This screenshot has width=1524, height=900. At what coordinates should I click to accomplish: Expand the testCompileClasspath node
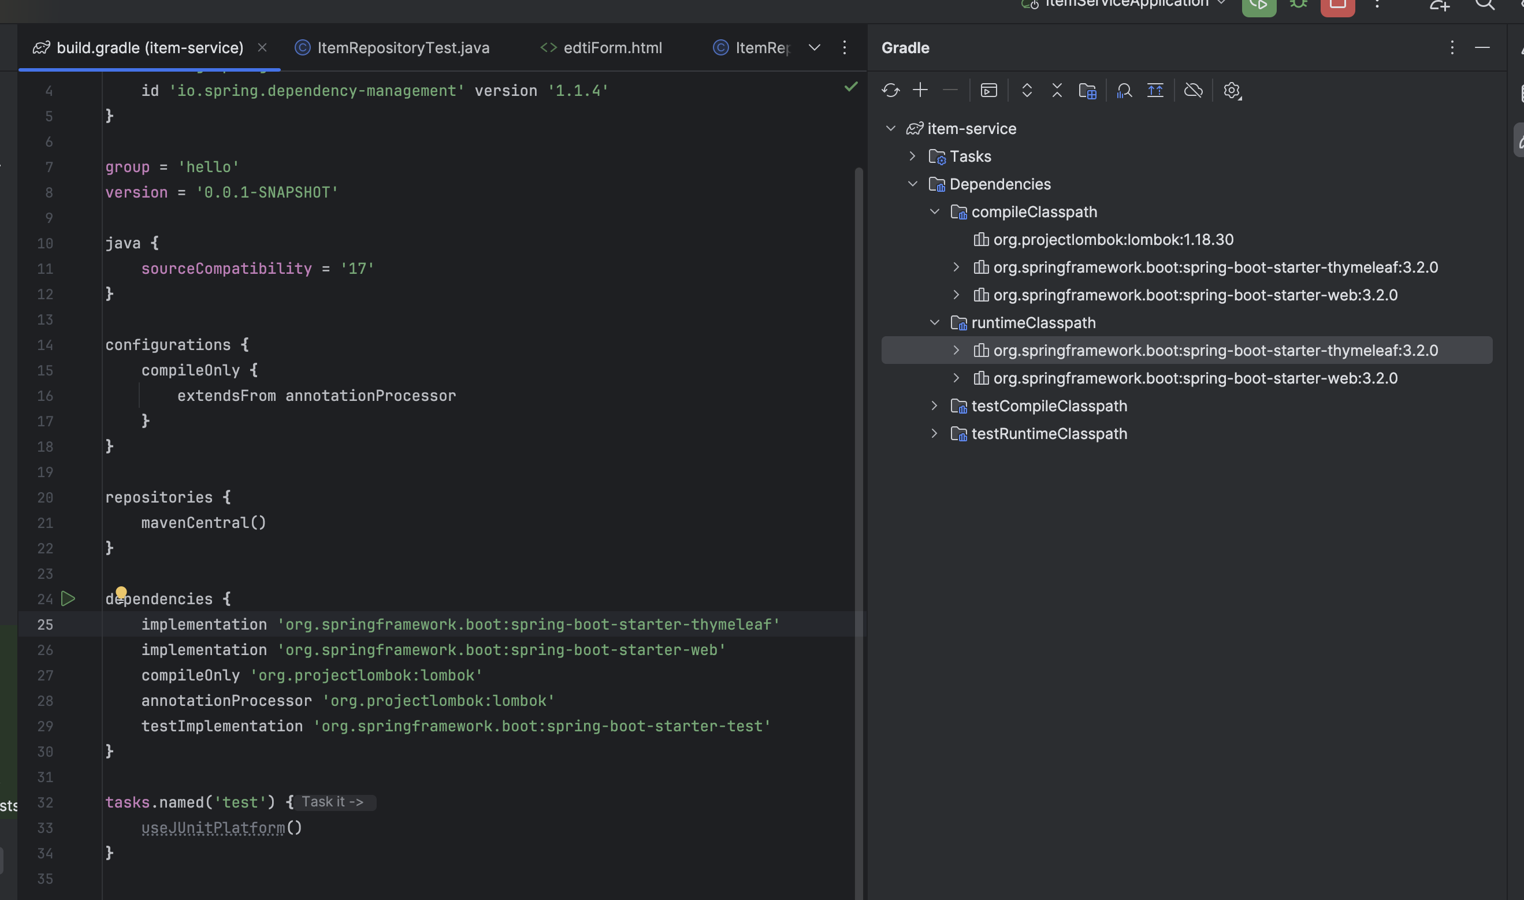click(x=935, y=406)
